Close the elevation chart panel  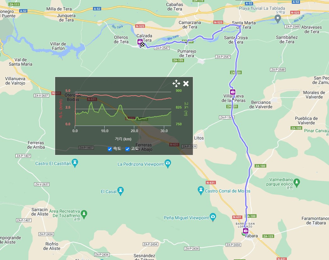click(x=186, y=84)
